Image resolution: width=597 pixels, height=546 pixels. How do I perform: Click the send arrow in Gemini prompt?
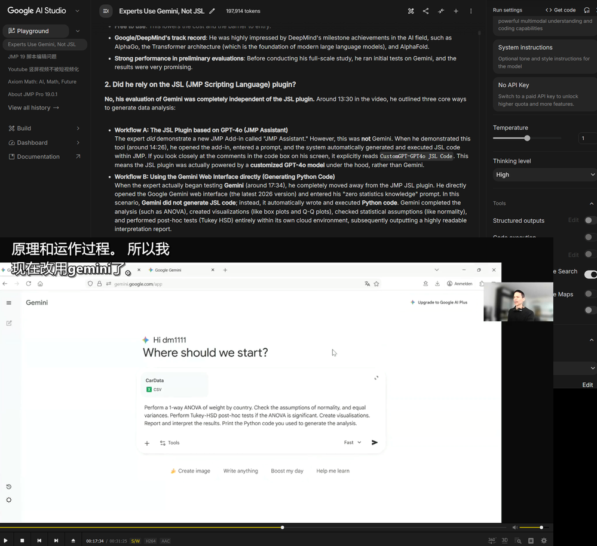[375, 443]
